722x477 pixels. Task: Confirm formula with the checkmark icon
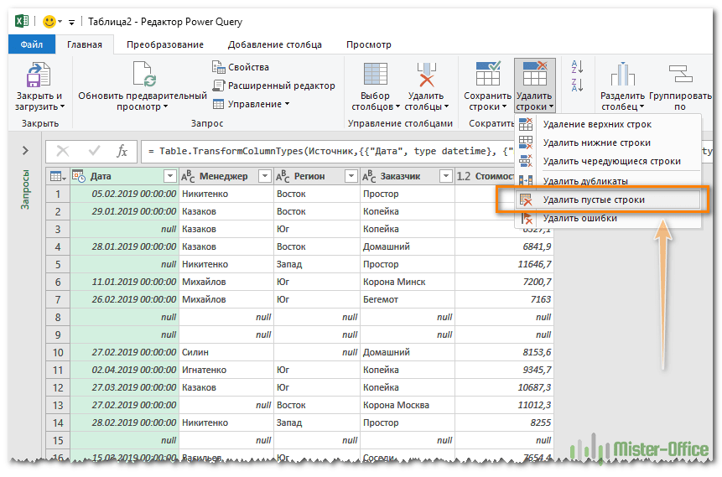point(93,151)
